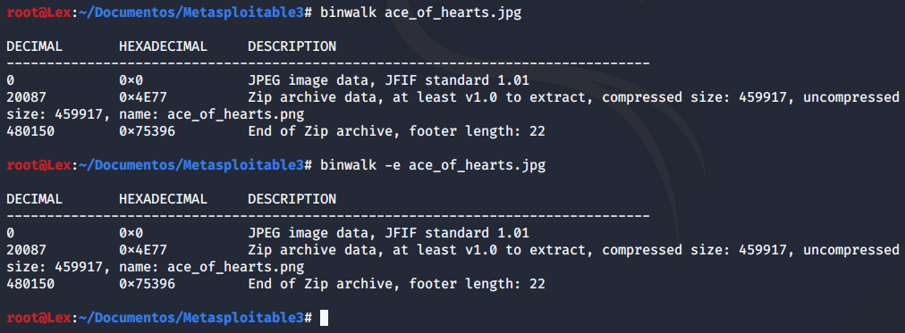This screenshot has height=333, width=905.
Task: Click 'root@Lex' in the top prompt
Action: [x=38, y=13]
